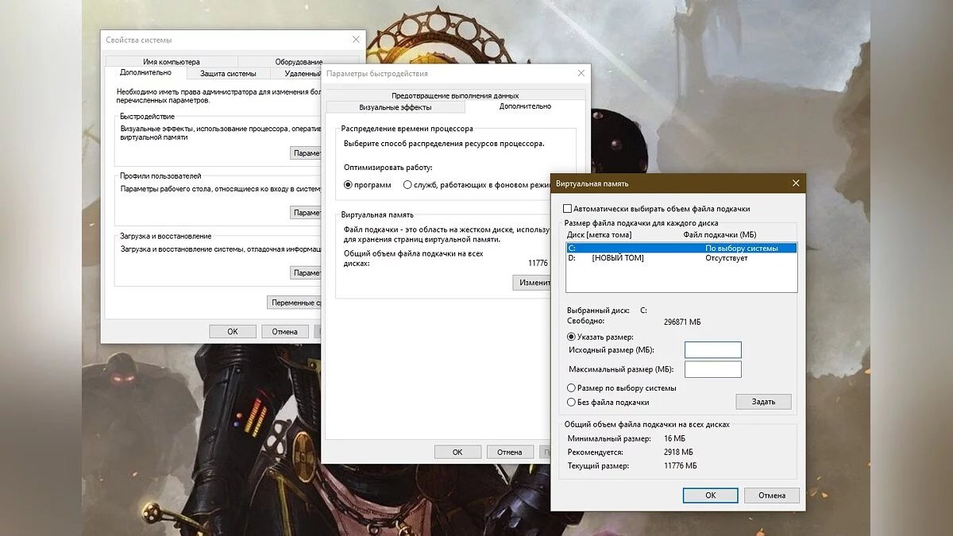Screen dimensions: 953x536
Task: Enable automatic paging file size checkbox
Action: coord(567,209)
